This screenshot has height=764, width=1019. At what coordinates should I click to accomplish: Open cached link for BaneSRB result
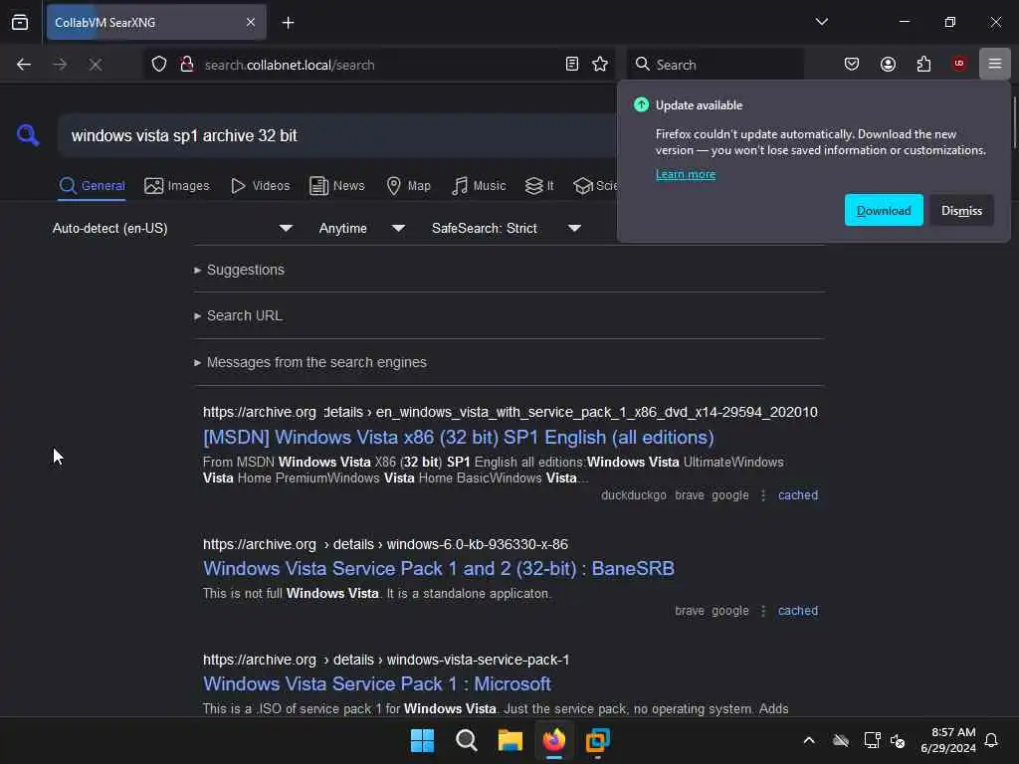(x=798, y=611)
